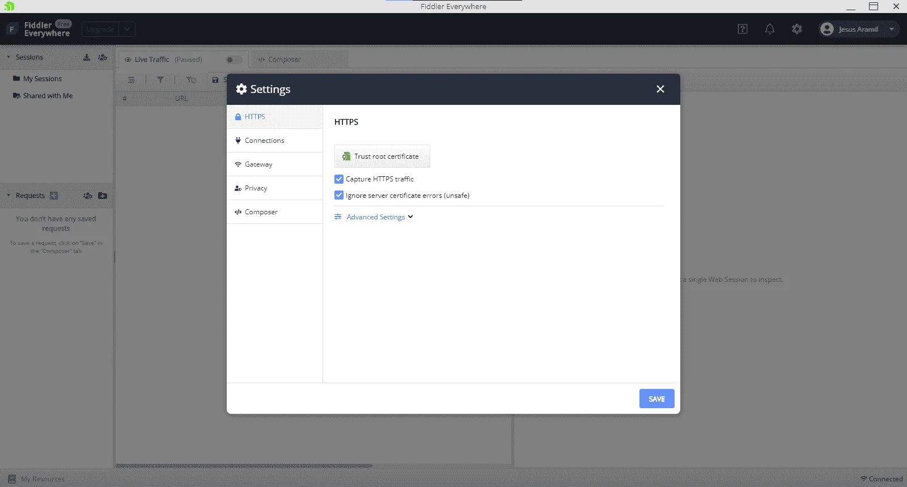The height and width of the screenshot is (487, 907).
Task: Click the Jesus Aramil user avatar
Action: 827,29
